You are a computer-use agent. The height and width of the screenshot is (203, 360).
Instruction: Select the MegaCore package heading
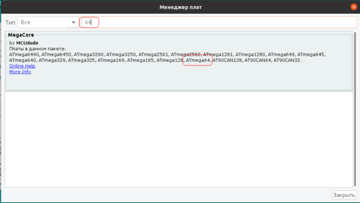click(21, 35)
